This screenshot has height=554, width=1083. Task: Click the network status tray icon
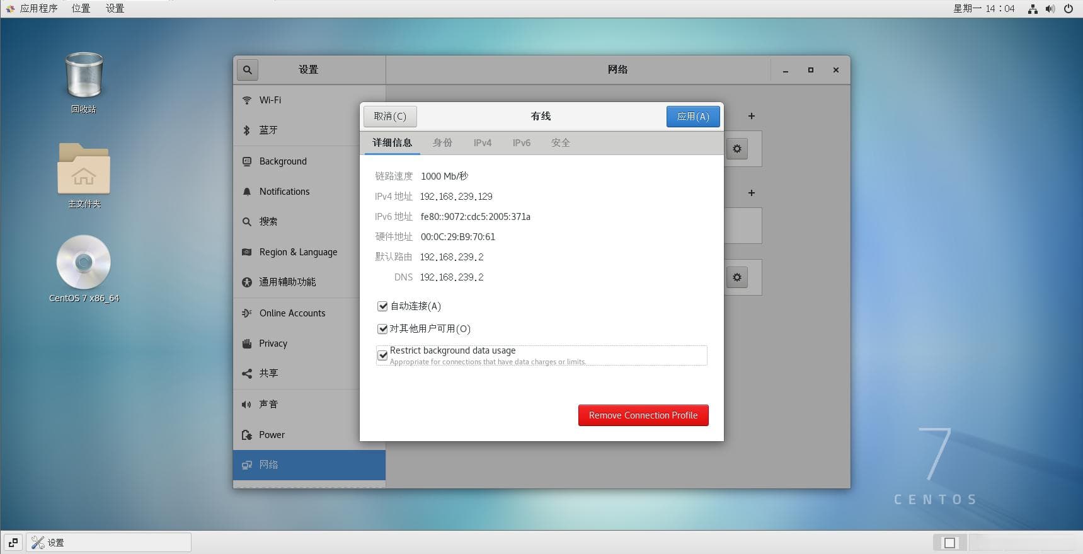tap(1033, 9)
